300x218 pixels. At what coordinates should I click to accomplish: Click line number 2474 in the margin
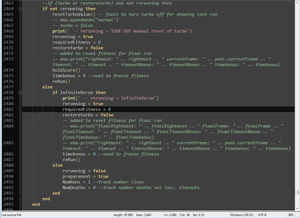pyautogui.click(x=7, y=70)
